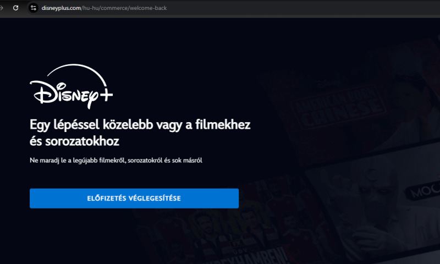
Task: Click the disneyplus.com address bar URL
Action: pos(104,8)
